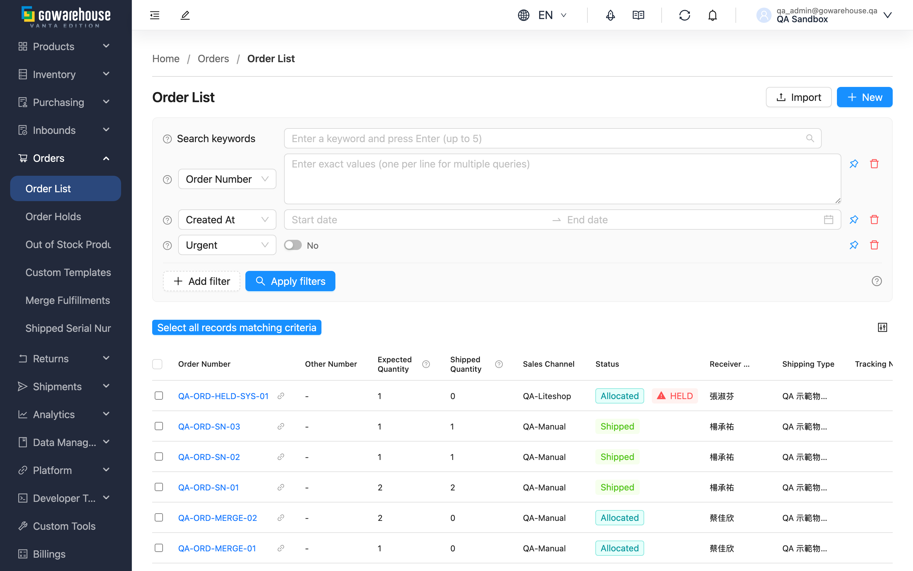Click help icon beside Urgent filter
Screen dimensions: 913x571
167,246
